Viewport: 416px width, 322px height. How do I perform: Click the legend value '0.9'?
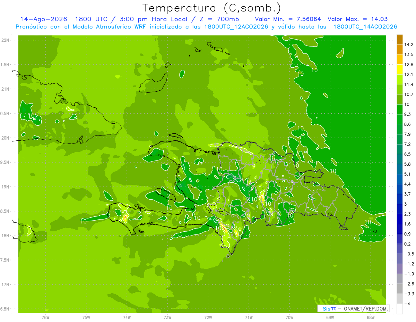click(x=407, y=234)
